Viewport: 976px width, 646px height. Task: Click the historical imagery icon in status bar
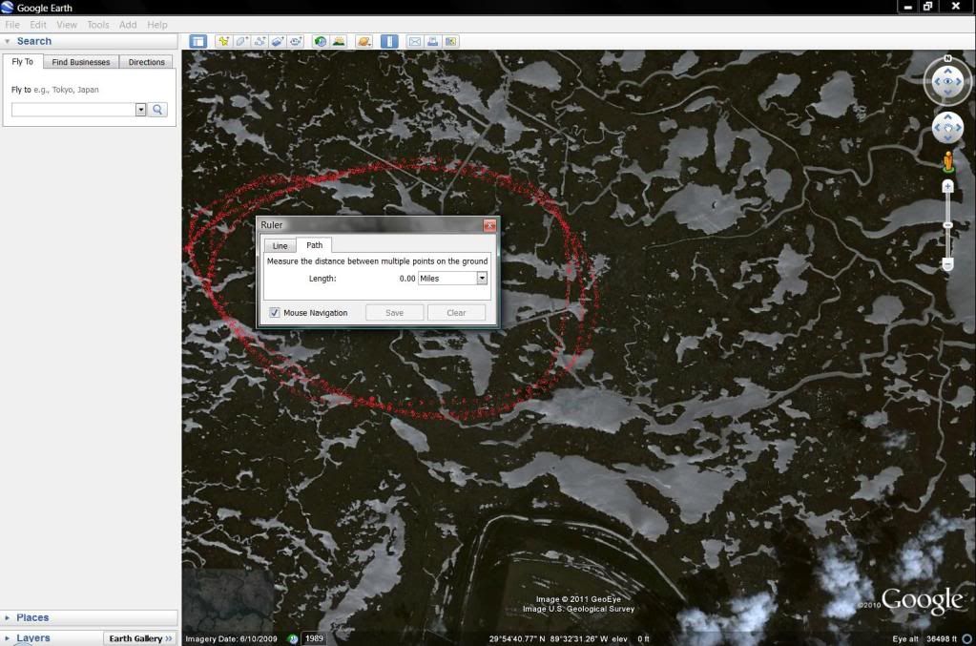click(293, 638)
